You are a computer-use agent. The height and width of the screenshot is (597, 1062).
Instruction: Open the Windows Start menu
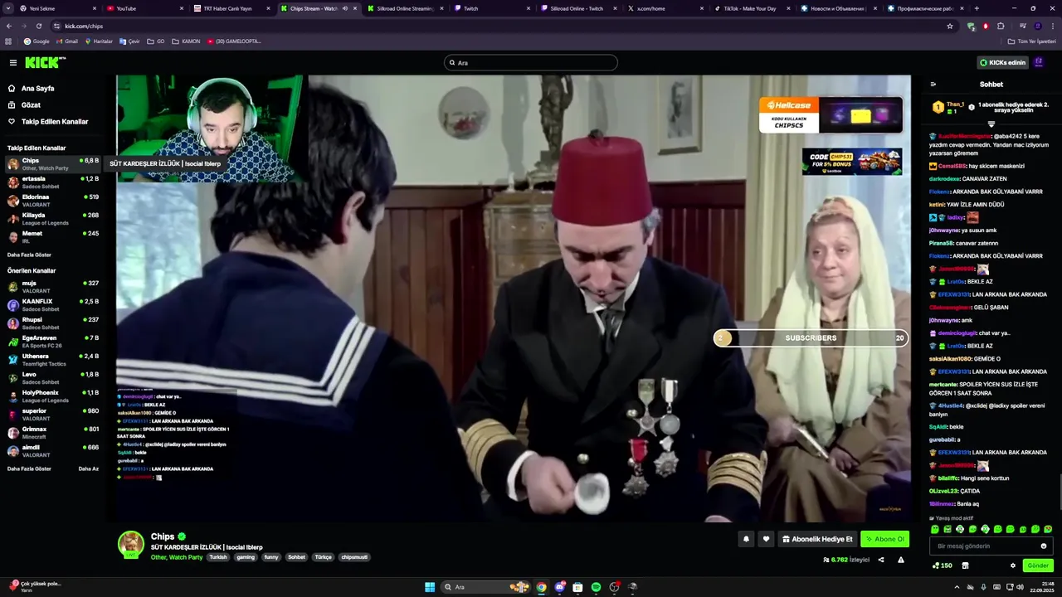[x=430, y=587]
